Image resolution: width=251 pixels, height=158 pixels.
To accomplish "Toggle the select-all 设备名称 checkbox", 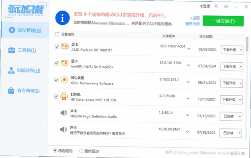I will coord(57,34).
